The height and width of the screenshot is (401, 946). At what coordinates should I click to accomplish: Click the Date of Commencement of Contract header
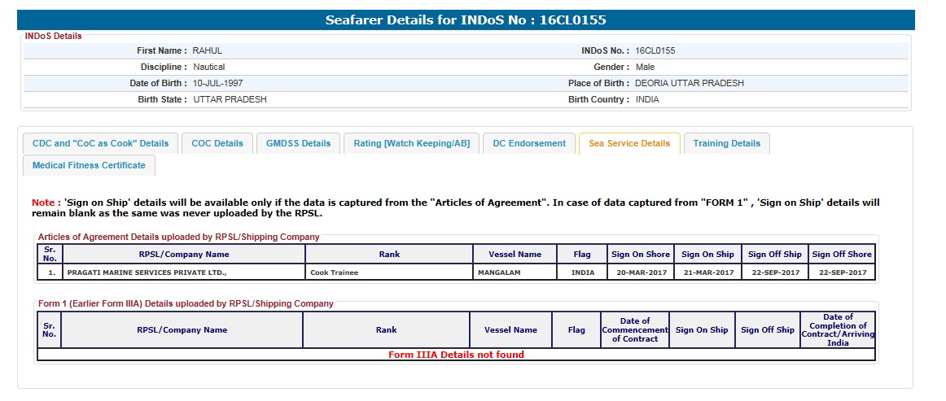coord(635,330)
